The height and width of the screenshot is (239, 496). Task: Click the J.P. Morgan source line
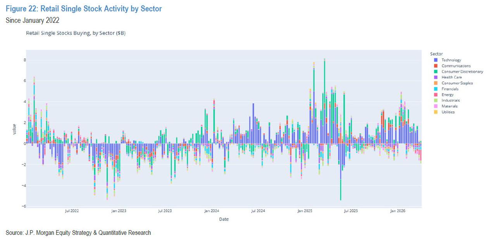click(x=78, y=233)
